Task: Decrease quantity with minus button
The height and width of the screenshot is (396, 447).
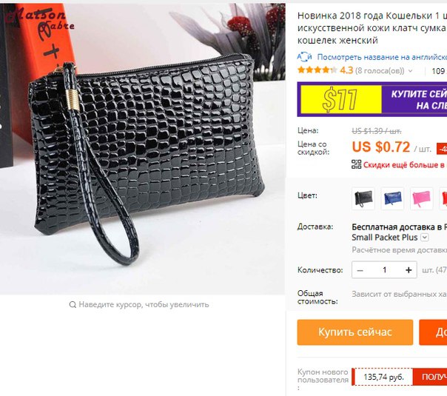Action: (360, 270)
